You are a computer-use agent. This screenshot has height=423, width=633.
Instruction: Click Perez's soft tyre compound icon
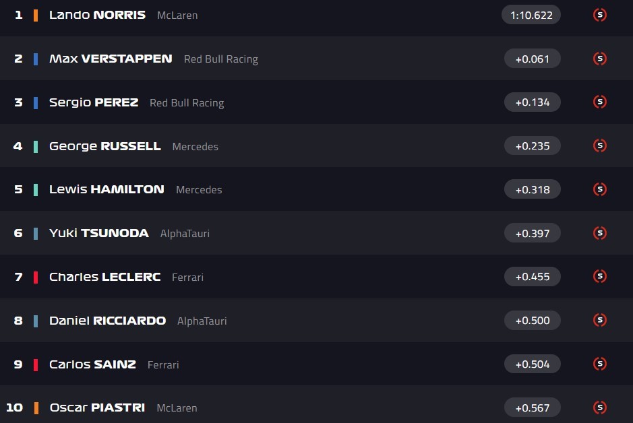tap(599, 102)
